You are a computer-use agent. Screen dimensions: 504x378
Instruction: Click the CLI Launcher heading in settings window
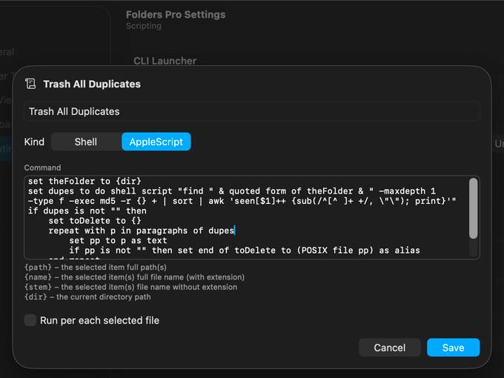[x=165, y=61]
